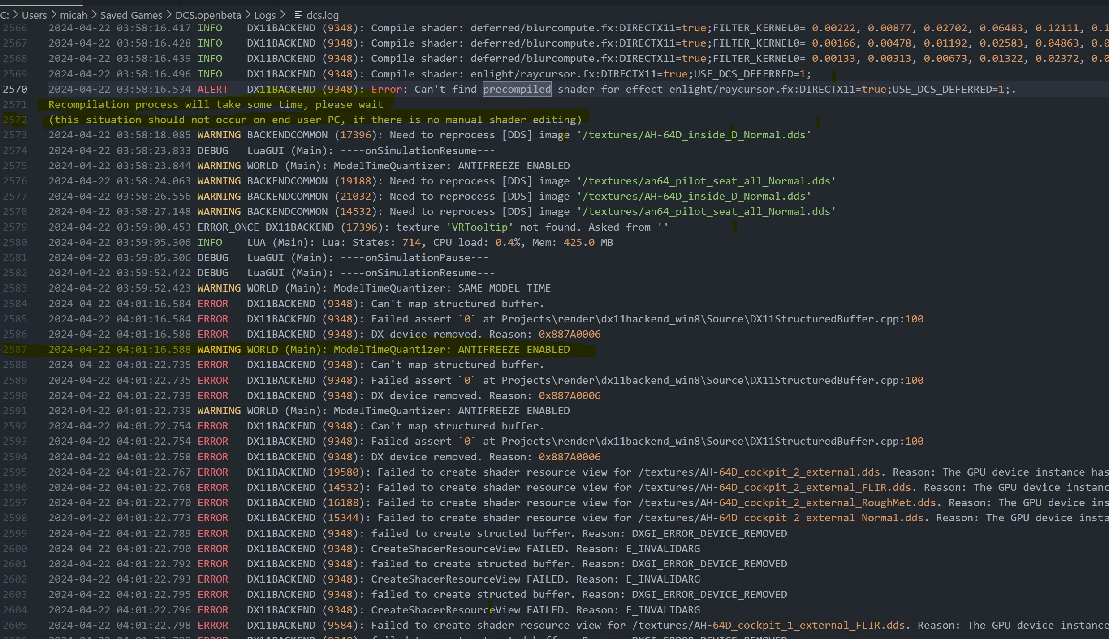Select the Logs breadcrumb item

coord(265,15)
